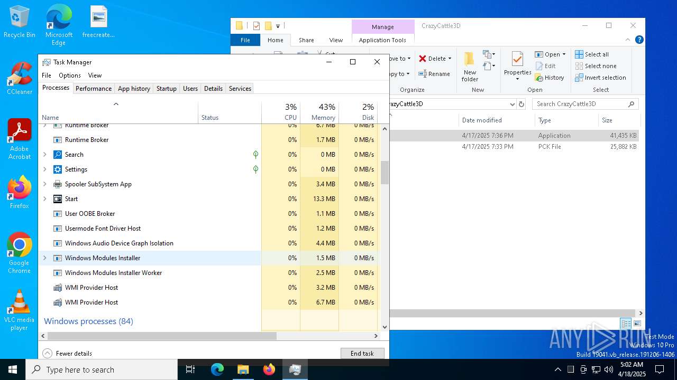Click the magnifier icon in Explorer search box

pos(631,104)
